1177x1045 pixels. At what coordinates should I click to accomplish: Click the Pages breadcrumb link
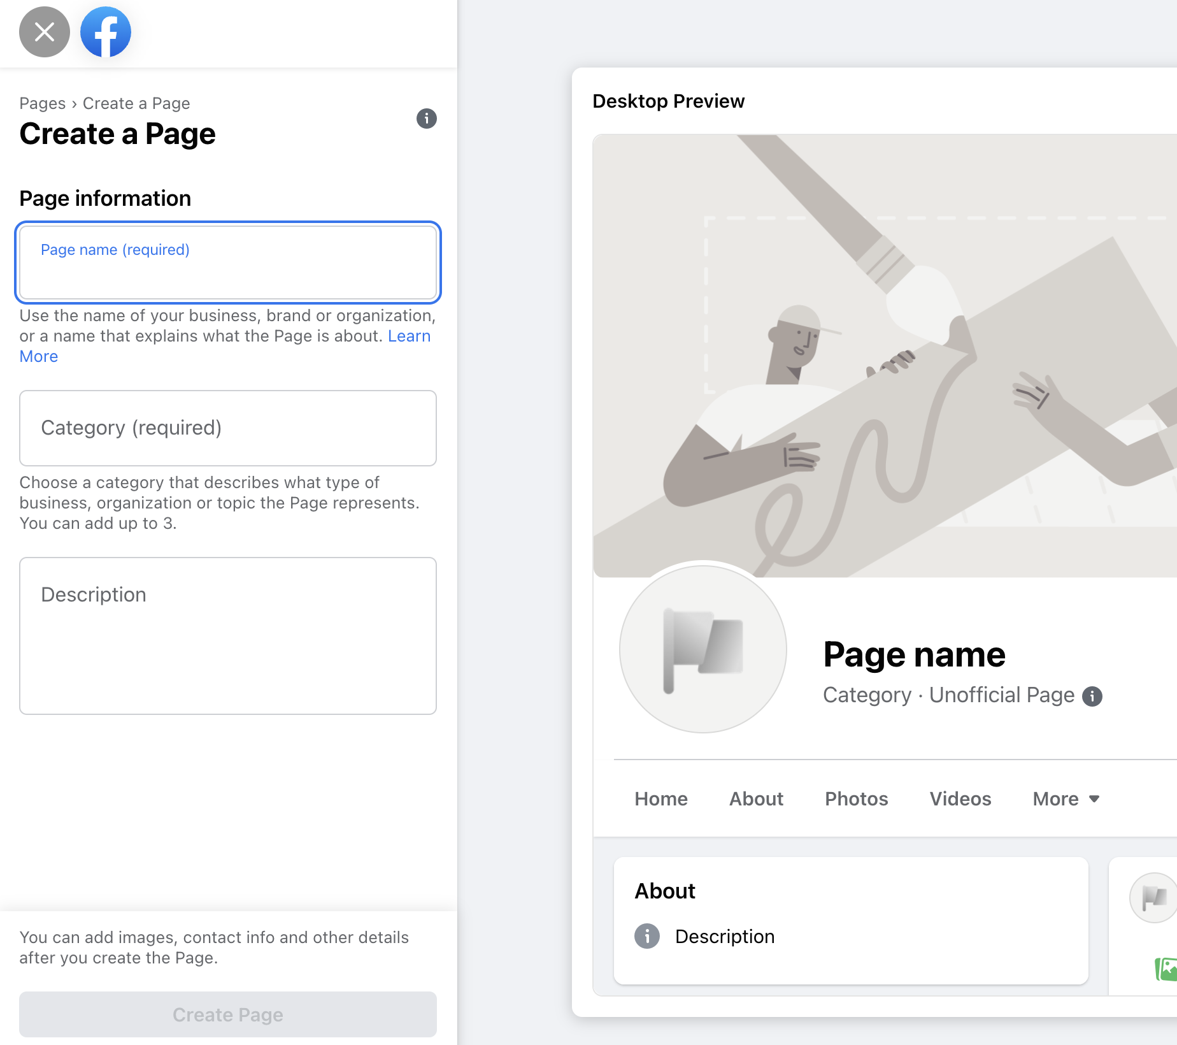point(43,103)
